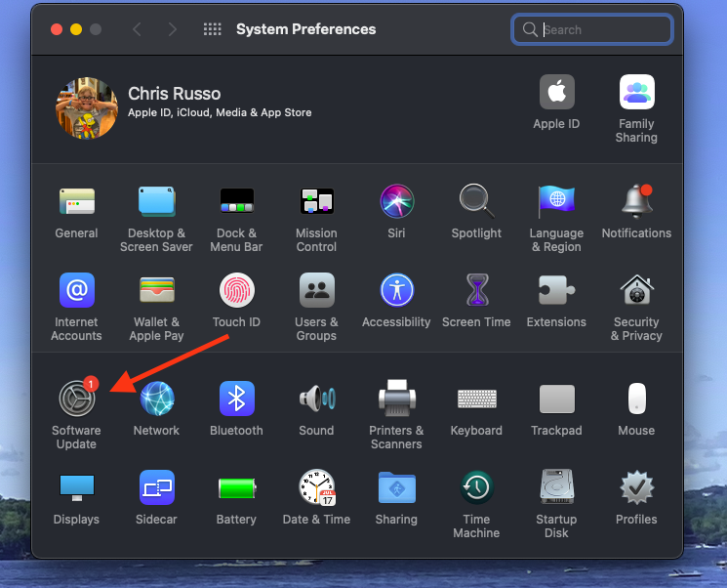This screenshot has width=727, height=588.
Task: Click Chris Russo profile picture
Action: coord(87,108)
